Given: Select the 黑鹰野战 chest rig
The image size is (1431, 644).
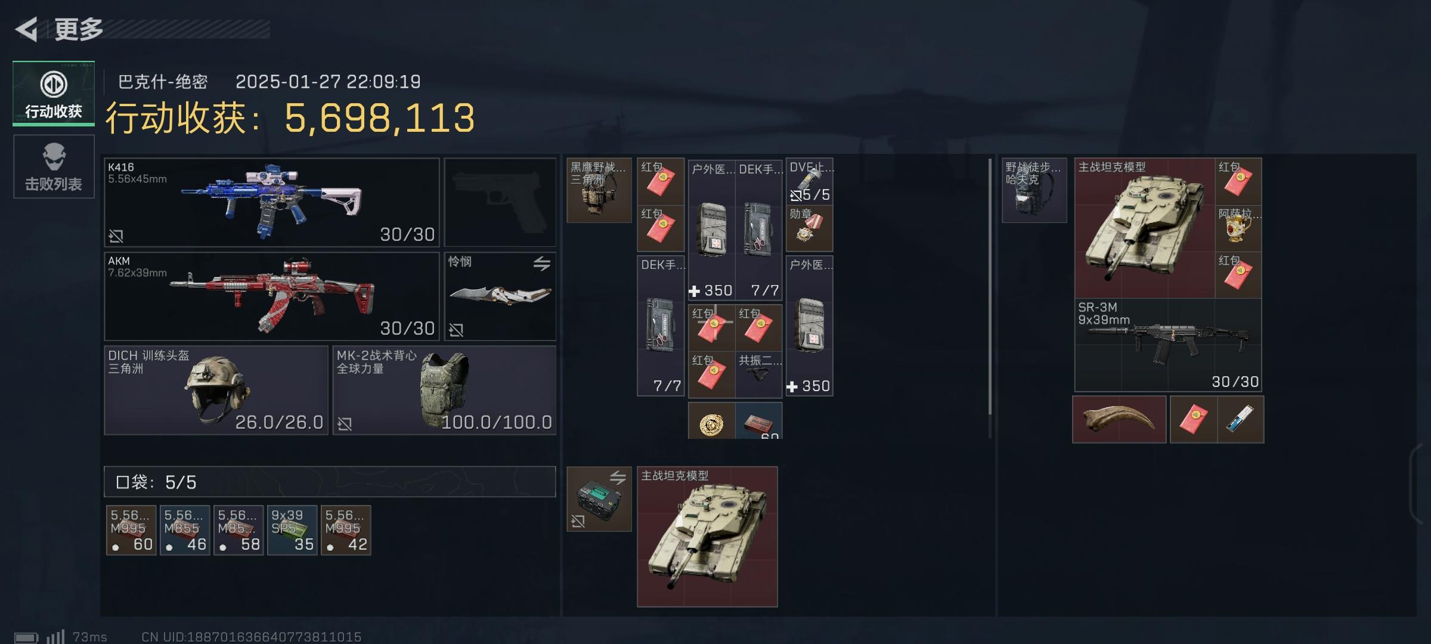Looking at the screenshot, I should click(599, 190).
